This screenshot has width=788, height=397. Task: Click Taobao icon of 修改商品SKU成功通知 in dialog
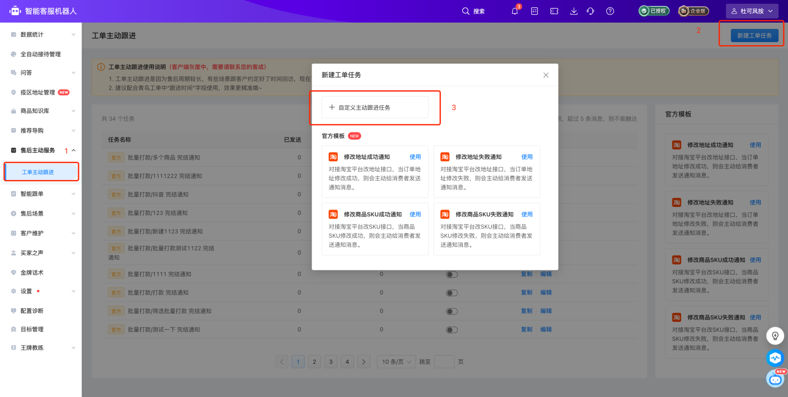pyautogui.click(x=333, y=214)
